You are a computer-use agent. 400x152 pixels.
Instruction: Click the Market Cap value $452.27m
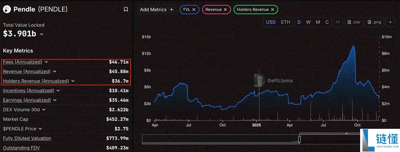pyautogui.click(x=117, y=119)
